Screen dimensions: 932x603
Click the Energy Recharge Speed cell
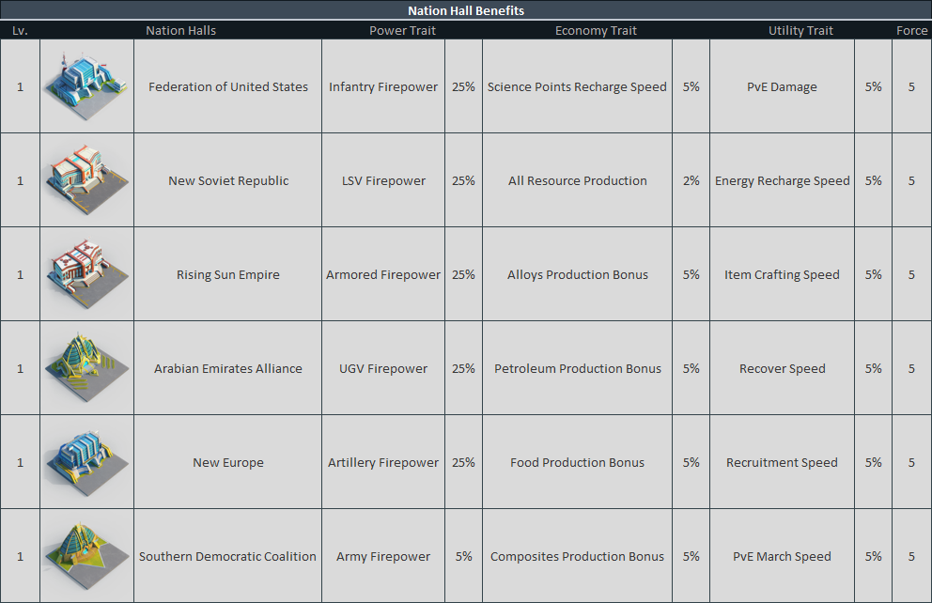coord(783,180)
